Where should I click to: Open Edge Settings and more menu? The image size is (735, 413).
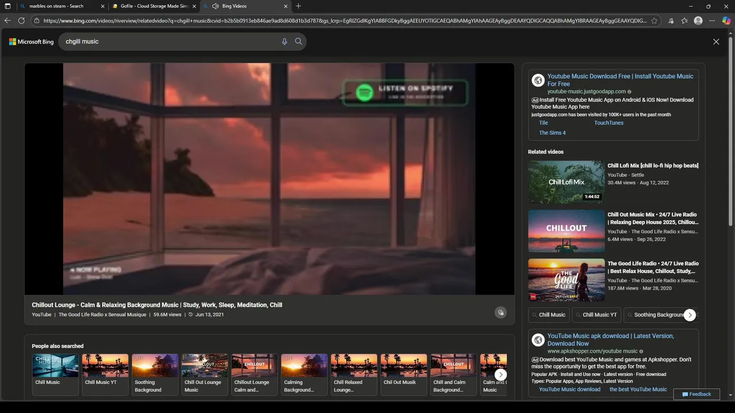(712, 21)
